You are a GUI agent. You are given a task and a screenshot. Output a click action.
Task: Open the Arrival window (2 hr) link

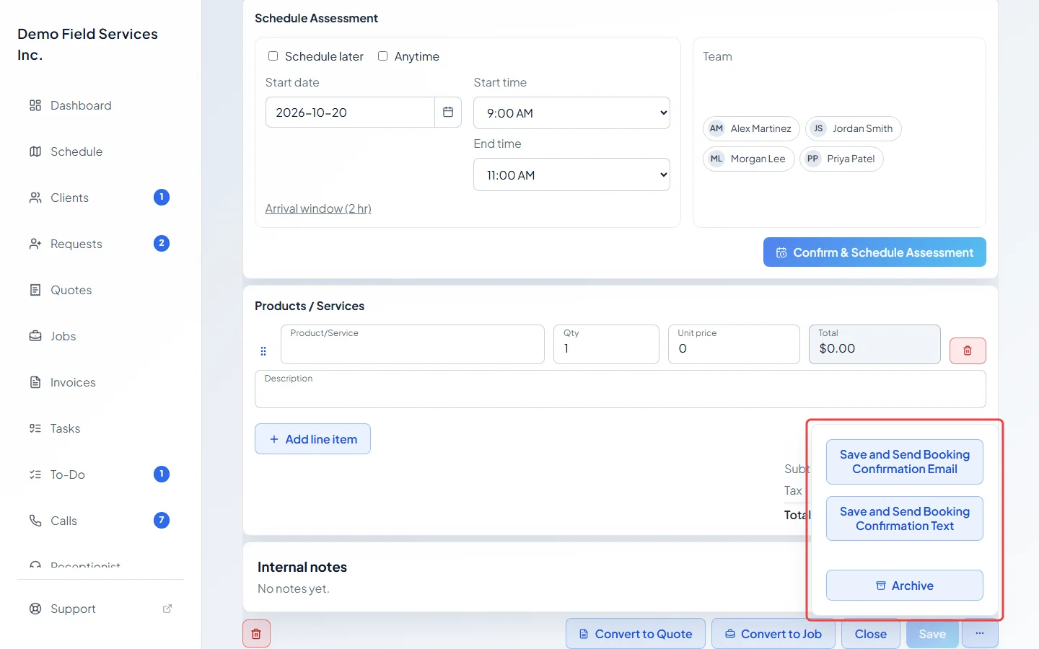coord(318,208)
